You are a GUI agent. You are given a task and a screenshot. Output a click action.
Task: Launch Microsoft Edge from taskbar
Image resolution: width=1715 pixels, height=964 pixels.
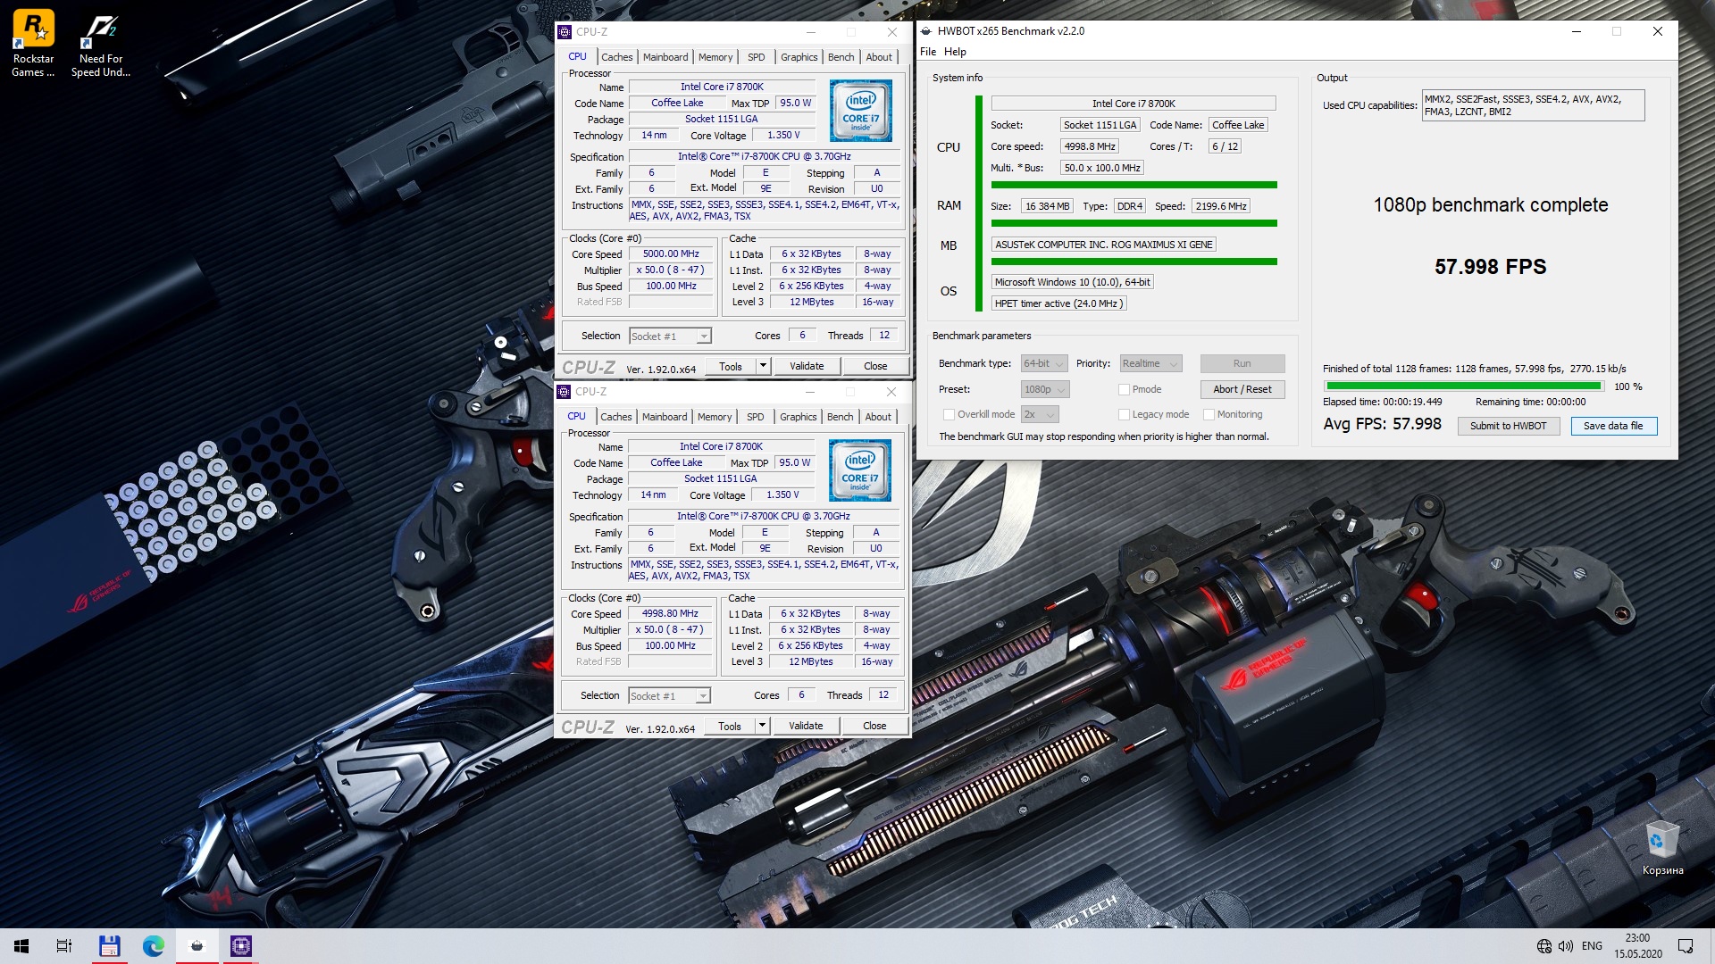coord(154,946)
